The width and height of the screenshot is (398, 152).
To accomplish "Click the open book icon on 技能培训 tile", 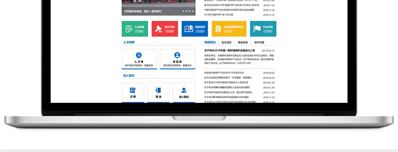I will 189,29.
